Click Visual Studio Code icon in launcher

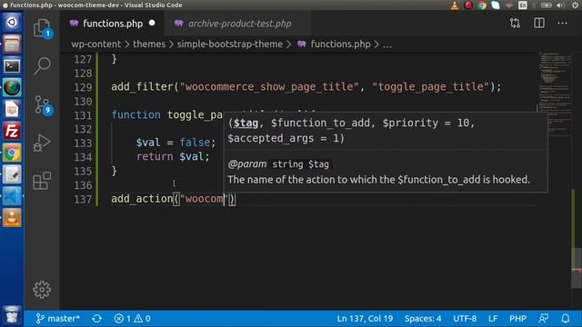pyautogui.click(x=12, y=196)
